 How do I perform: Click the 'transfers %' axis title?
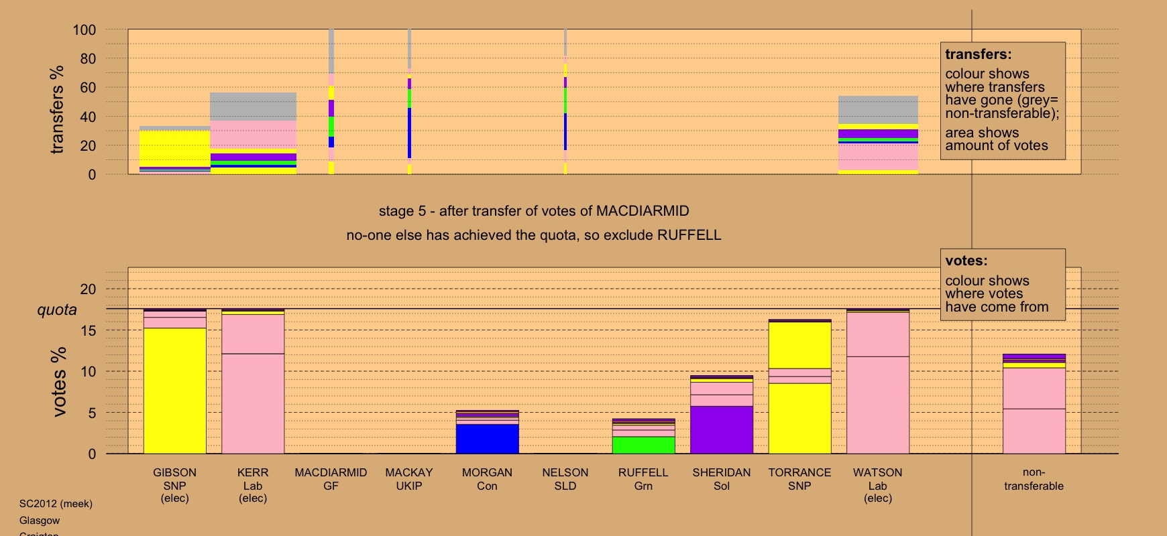[57, 109]
